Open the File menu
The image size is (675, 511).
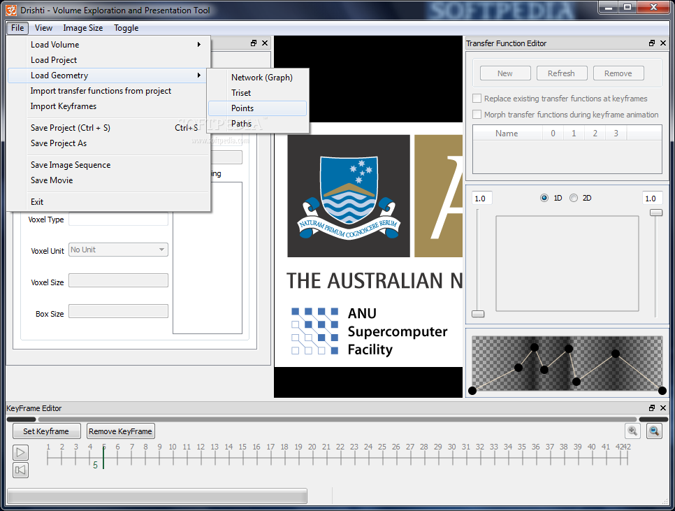(17, 28)
